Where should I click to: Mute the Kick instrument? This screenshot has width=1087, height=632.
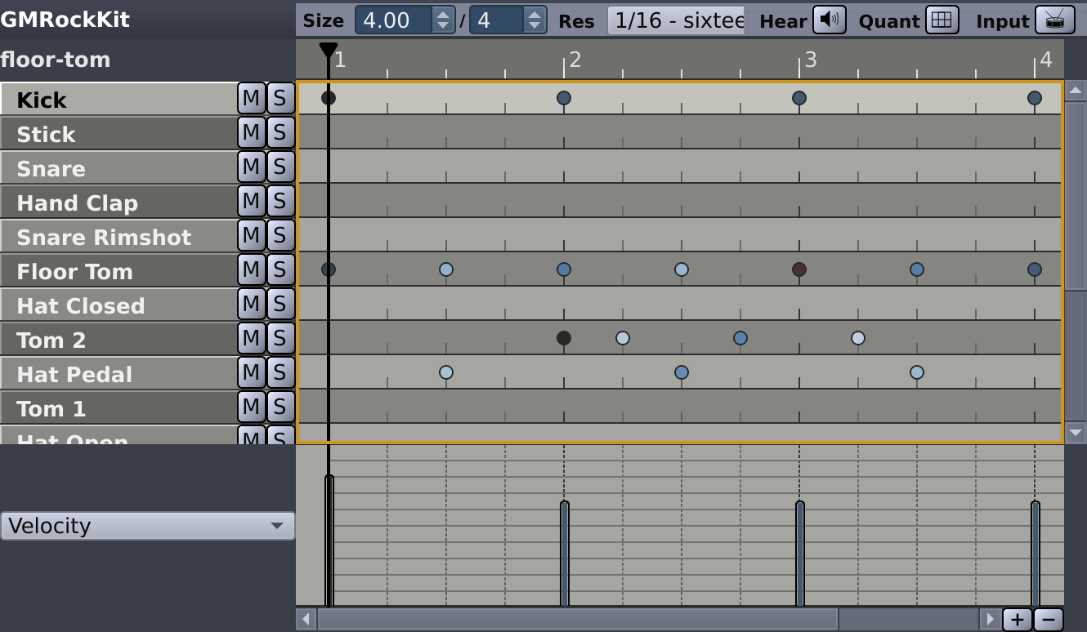pyautogui.click(x=251, y=99)
